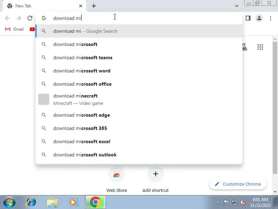This screenshot has width=278, height=209.
Task: Choose 'download microsoft outlook' suggestion
Action: [x=139, y=155]
